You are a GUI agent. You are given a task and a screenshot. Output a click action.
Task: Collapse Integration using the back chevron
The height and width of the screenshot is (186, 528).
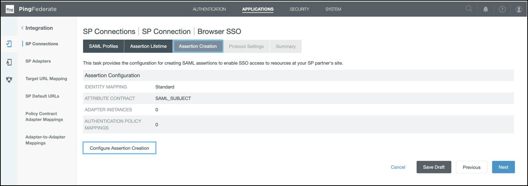pos(22,28)
